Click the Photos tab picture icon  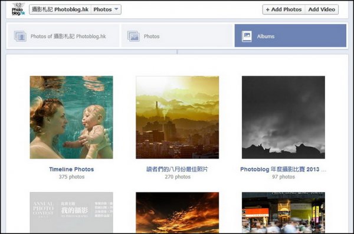(133, 36)
